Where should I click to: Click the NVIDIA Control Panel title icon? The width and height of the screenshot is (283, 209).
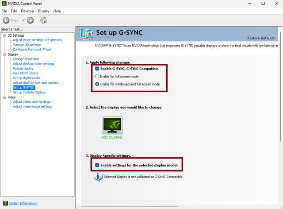[x=4, y=4]
